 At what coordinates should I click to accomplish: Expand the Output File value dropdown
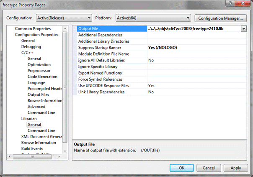243,29
